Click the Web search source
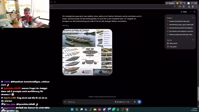 click(x=172, y=44)
